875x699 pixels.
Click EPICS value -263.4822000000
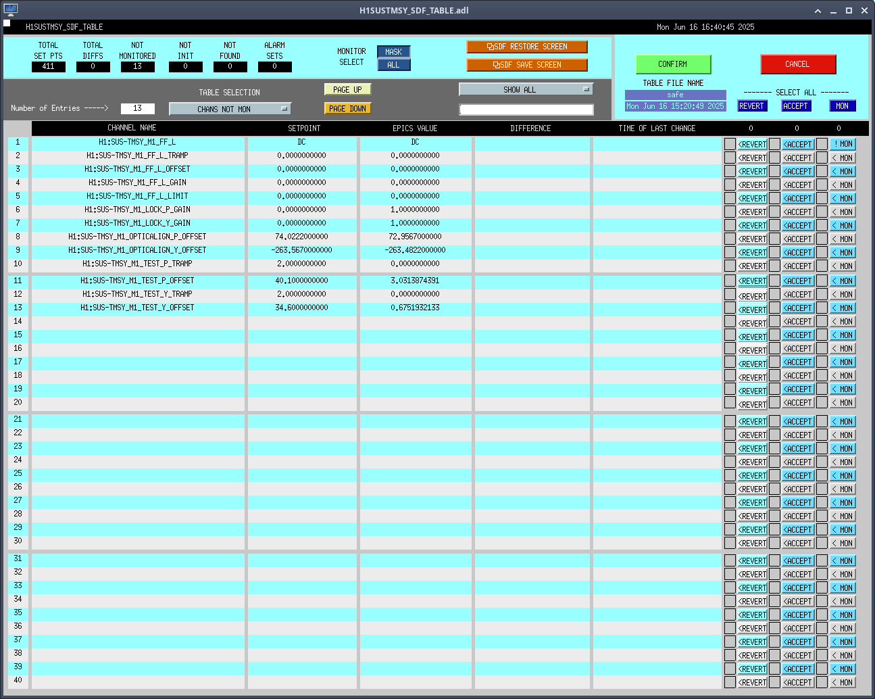click(x=415, y=250)
